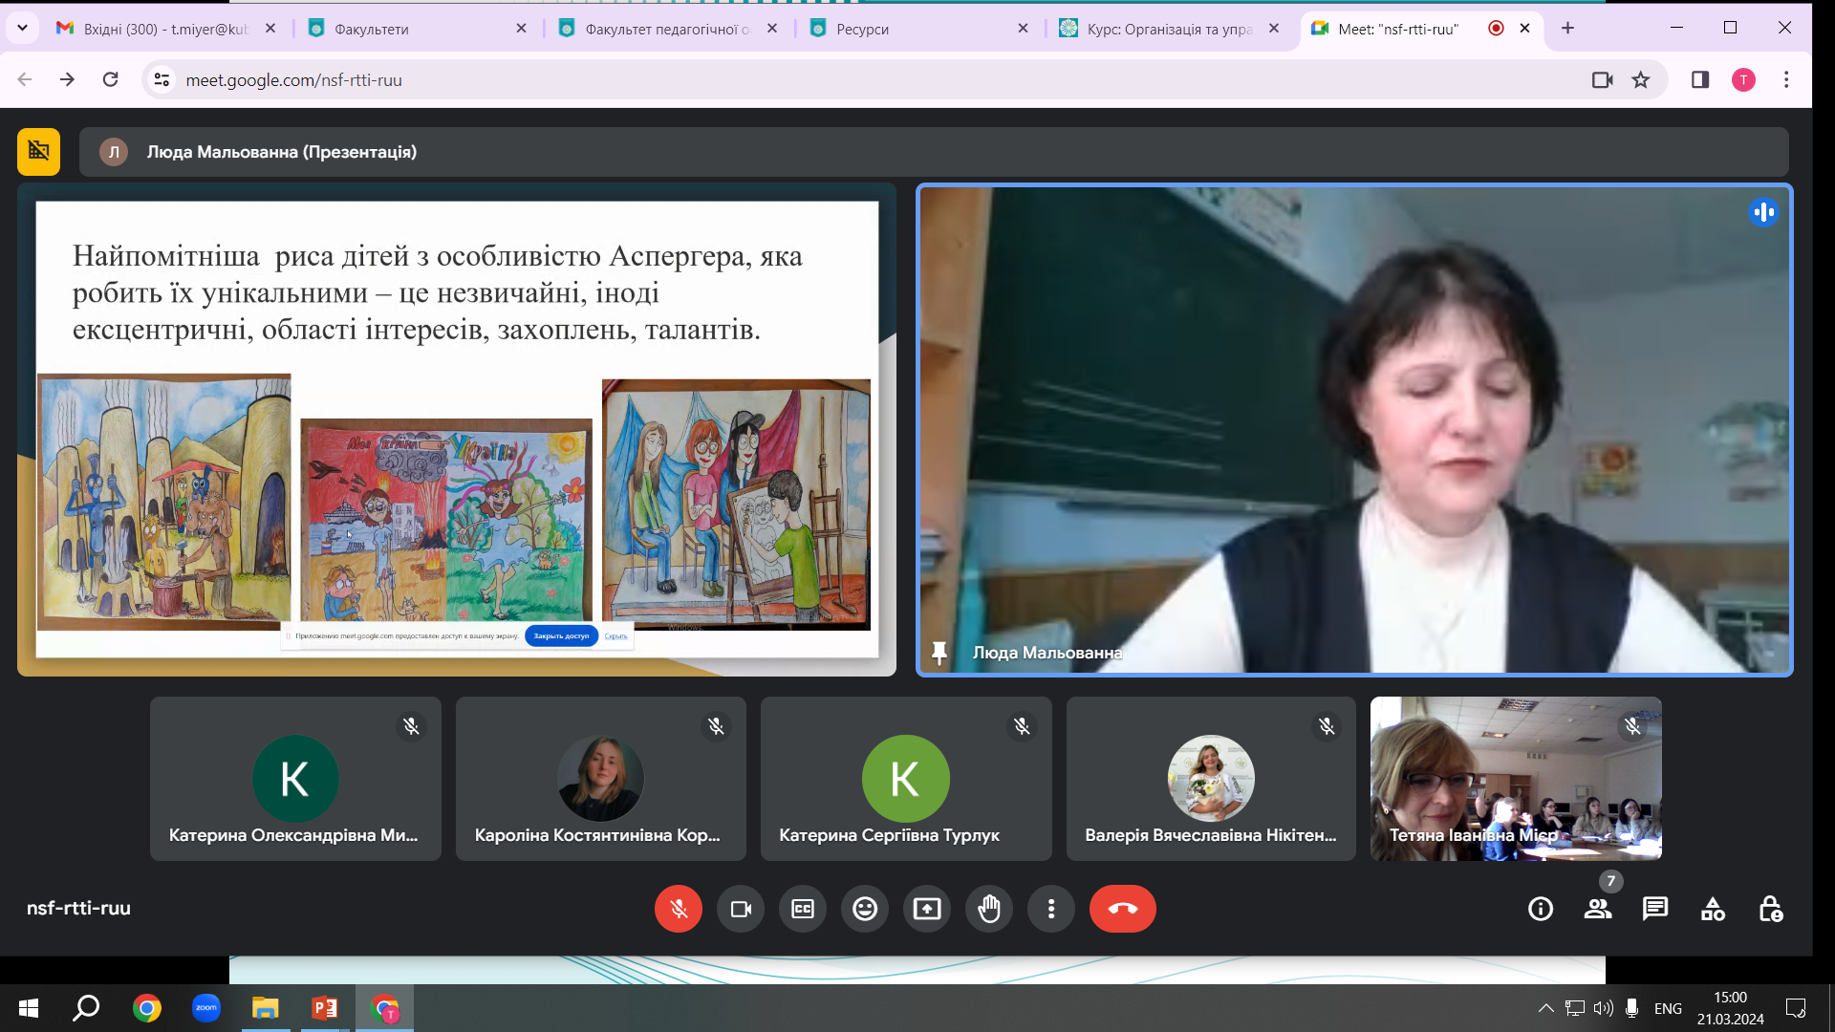Open the present screen share button

click(x=926, y=909)
